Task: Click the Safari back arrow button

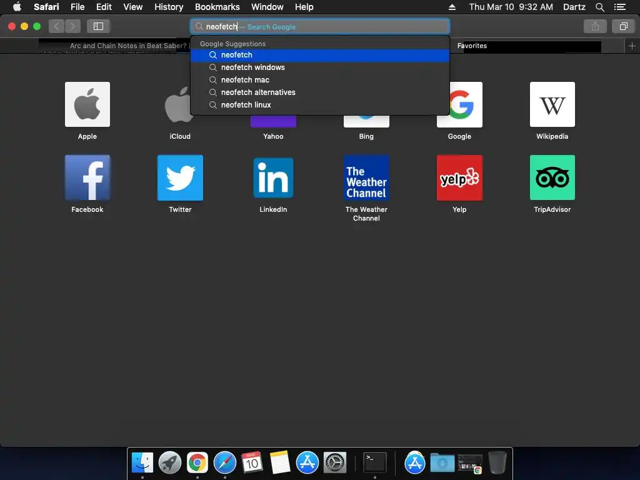Action: [x=56, y=26]
